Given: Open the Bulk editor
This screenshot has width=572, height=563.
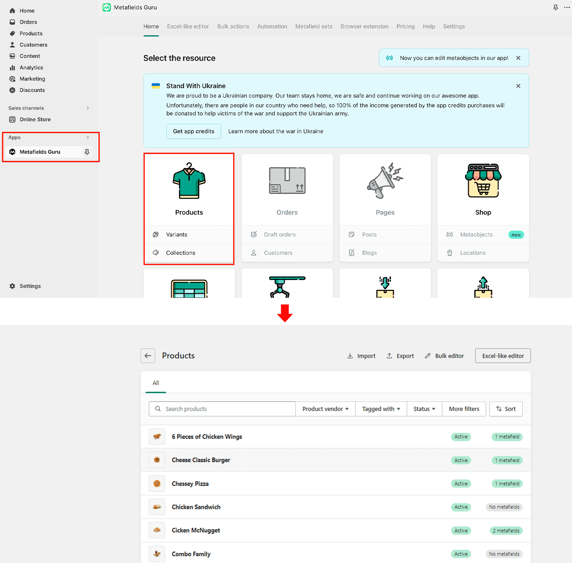Looking at the screenshot, I should coord(444,356).
